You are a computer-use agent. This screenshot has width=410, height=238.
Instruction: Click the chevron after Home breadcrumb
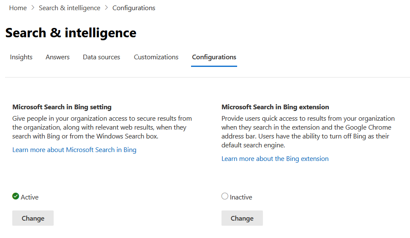[33, 8]
